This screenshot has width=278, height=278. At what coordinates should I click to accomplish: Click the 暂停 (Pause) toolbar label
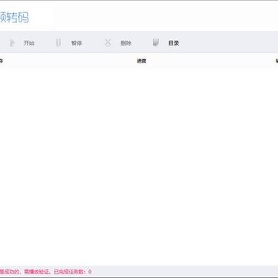pyautogui.click(x=76, y=43)
